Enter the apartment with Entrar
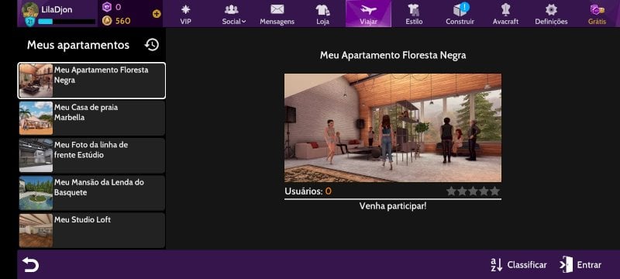This screenshot has height=279, width=620. (x=580, y=265)
